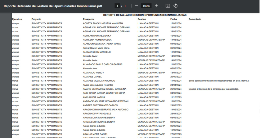
Task: Click the Comentario column header
Action: point(195,19)
